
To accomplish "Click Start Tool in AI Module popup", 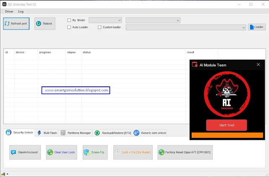I will pyautogui.click(x=227, y=125).
